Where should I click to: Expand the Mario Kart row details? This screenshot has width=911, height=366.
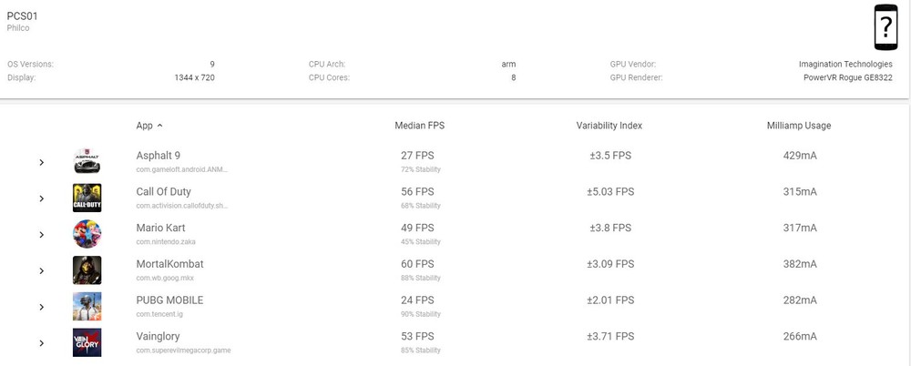coord(41,235)
